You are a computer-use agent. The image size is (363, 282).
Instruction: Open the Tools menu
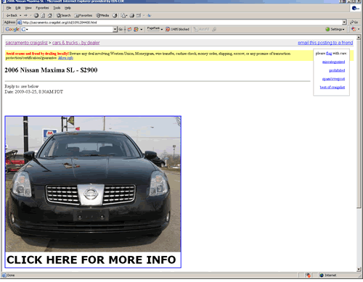click(x=57, y=8)
